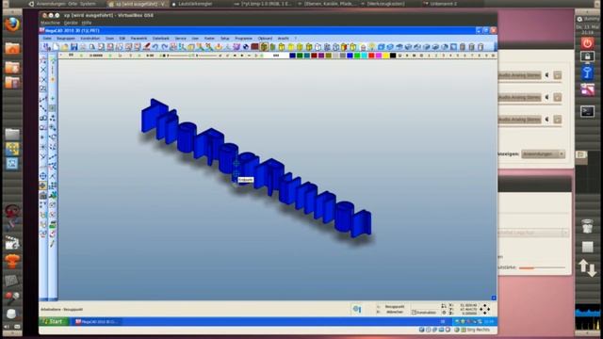Open the terminal icon on right panel
This screenshot has height=339, width=603.
pos(587,112)
